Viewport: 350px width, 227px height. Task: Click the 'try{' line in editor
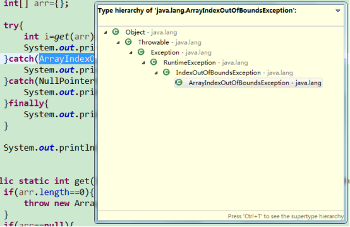[x=13, y=26]
